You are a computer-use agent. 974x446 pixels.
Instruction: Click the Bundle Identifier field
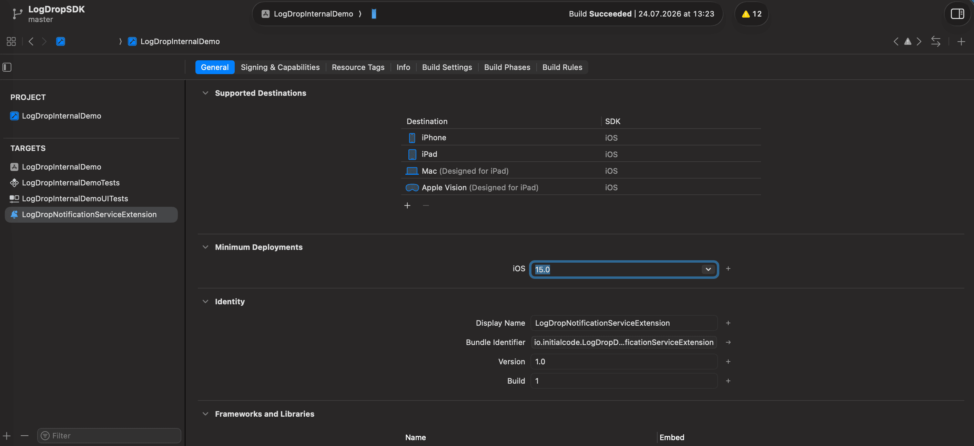coord(624,342)
